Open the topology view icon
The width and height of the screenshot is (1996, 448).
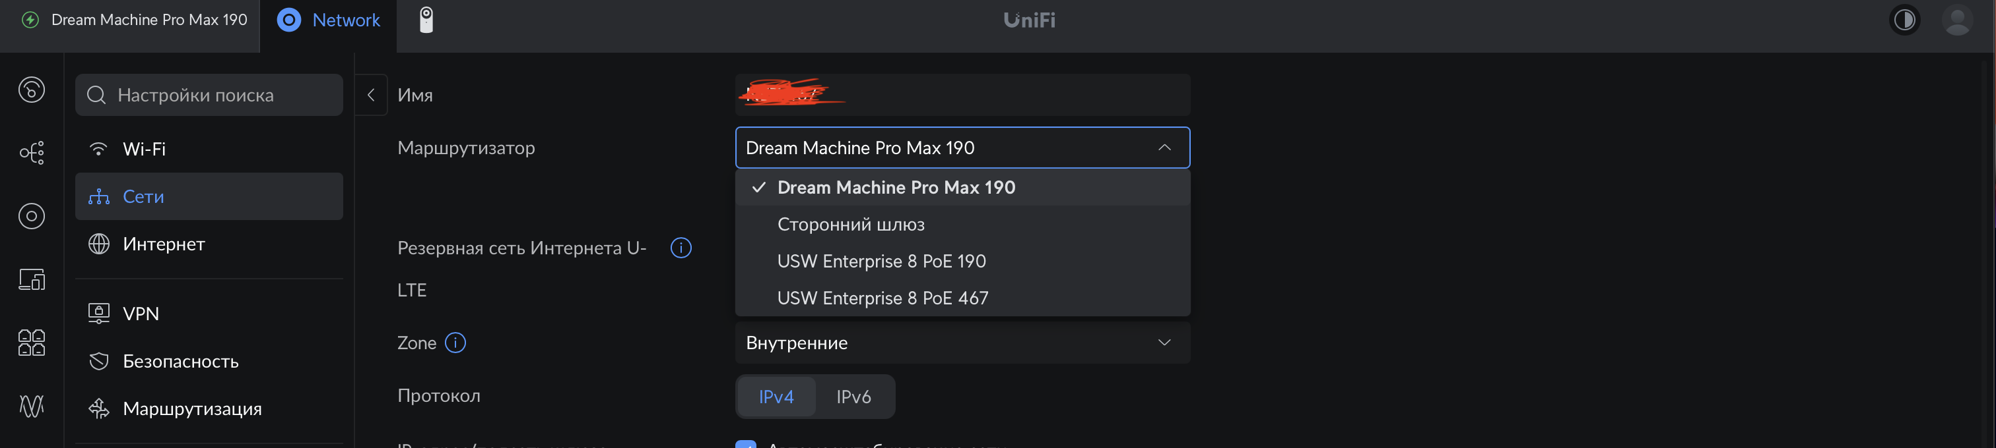pos(32,152)
